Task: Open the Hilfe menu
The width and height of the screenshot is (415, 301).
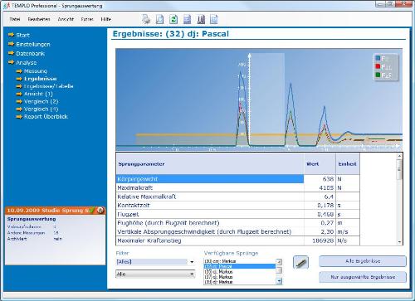Action: coord(106,19)
